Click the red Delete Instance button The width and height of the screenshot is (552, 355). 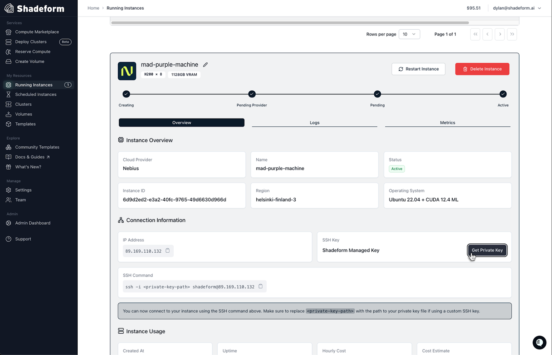click(482, 69)
